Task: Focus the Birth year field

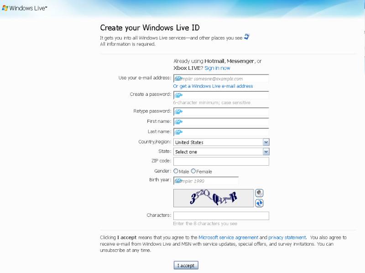Action: [x=206, y=181]
